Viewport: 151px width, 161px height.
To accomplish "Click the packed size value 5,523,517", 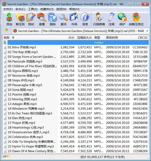I will click(85, 114).
